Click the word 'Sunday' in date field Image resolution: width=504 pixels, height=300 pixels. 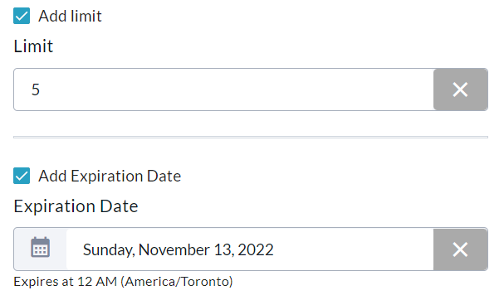click(x=107, y=250)
